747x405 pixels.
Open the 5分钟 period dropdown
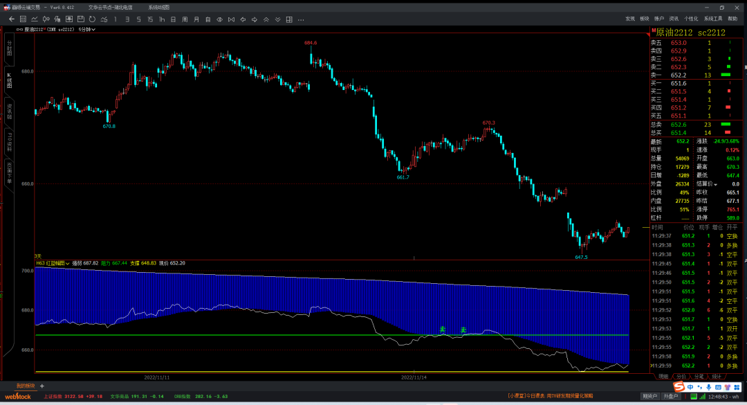(x=87, y=30)
